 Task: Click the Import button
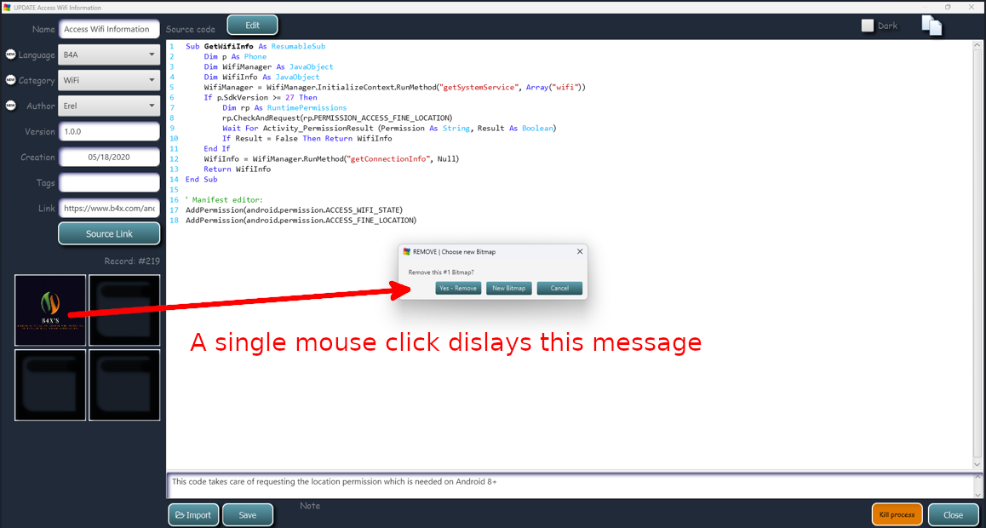[193, 514]
